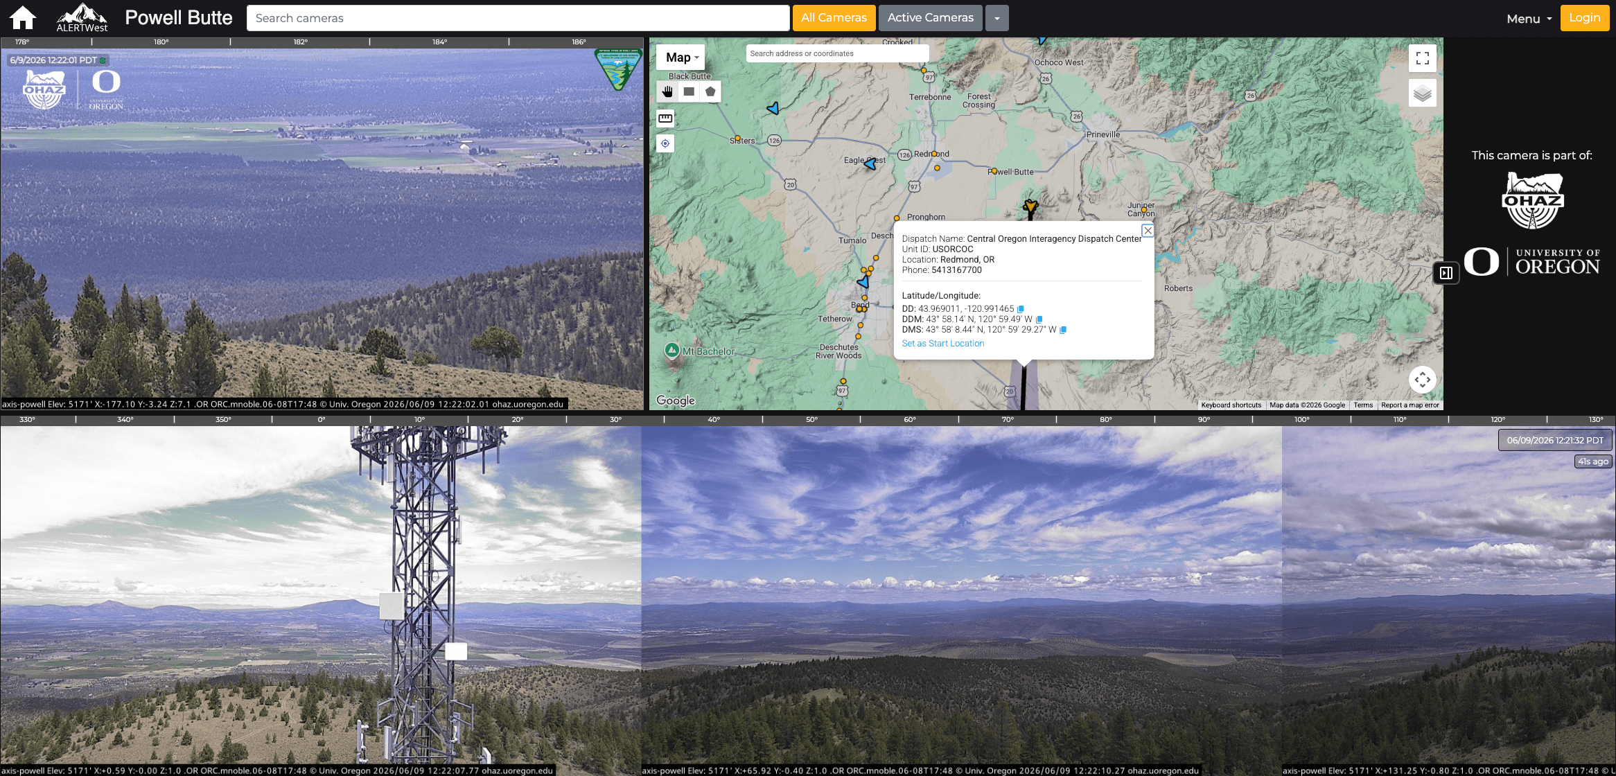Toggle map fullscreen view
1616x776 pixels.
(1423, 58)
